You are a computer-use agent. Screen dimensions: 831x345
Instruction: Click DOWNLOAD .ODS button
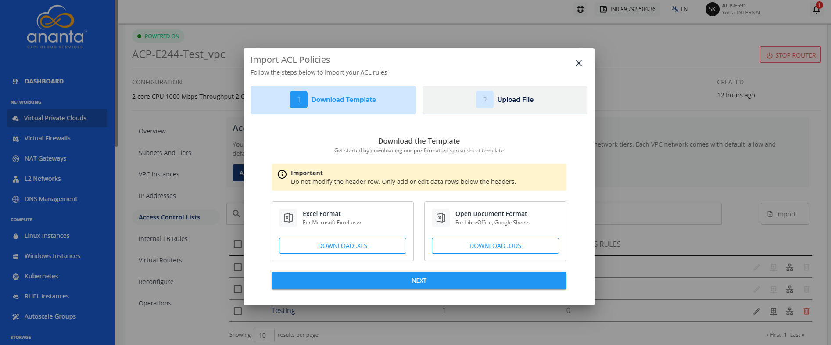click(495, 246)
